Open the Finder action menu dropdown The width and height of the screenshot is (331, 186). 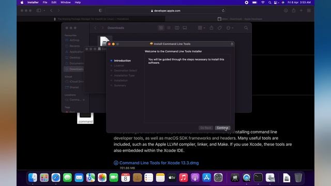click(230, 28)
